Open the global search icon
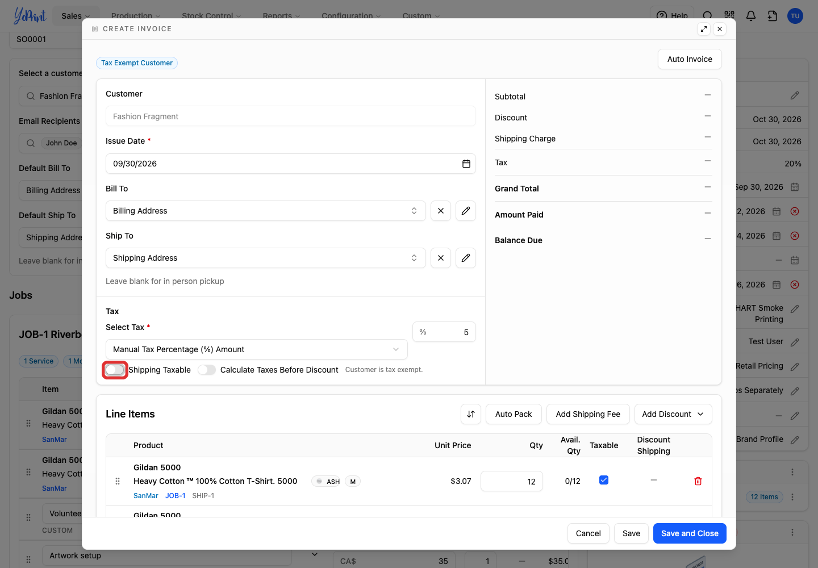818x568 pixels. (708, 16)
